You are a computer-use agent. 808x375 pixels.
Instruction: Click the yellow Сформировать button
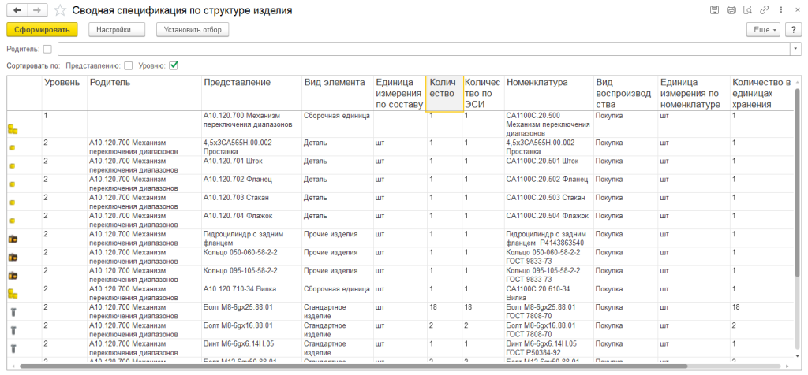point(42,29)
